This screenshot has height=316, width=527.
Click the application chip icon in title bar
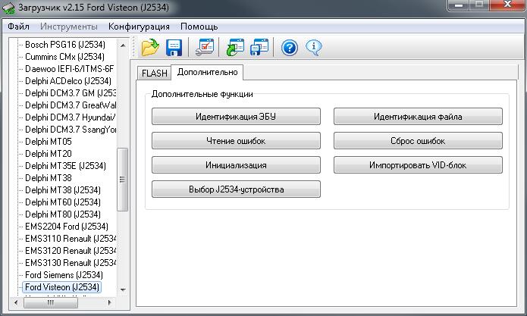click(9, 8)
